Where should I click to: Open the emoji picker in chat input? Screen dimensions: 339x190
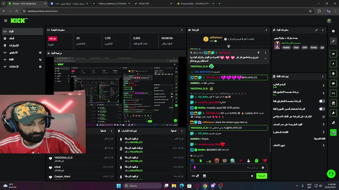[x=263, y=168]
